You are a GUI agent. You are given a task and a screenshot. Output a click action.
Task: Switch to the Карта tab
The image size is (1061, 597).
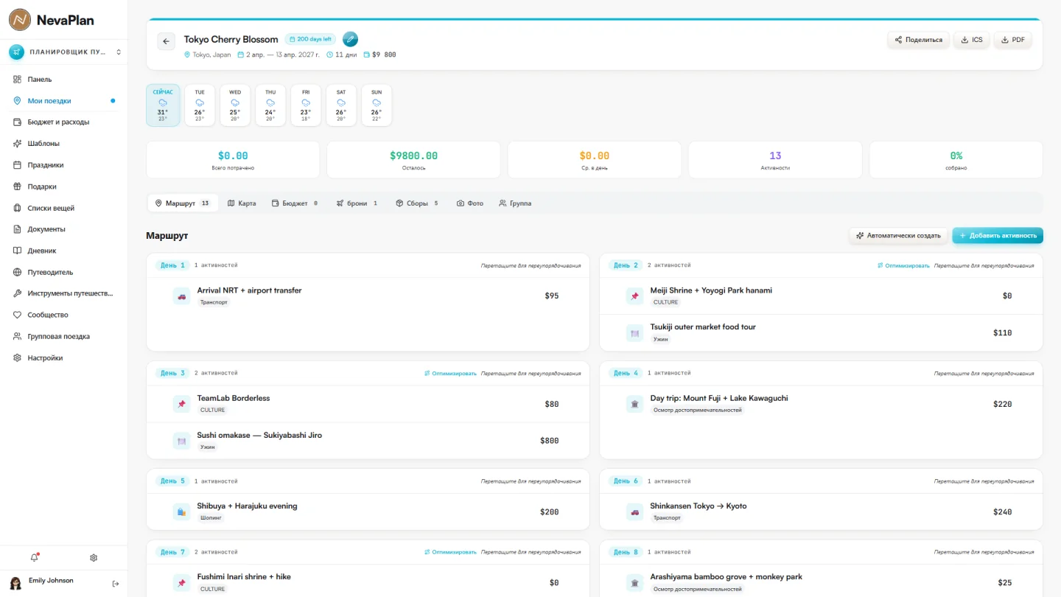click(242, 203)
